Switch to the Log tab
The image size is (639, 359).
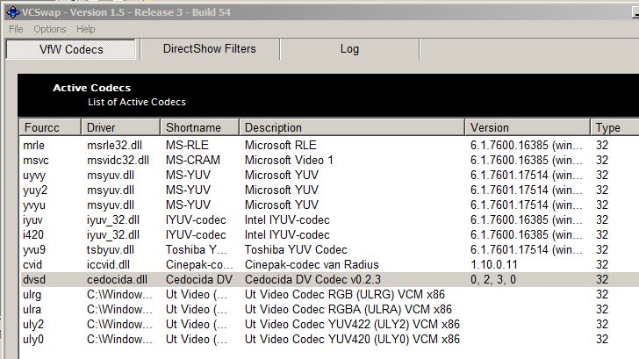click(349, 49)
